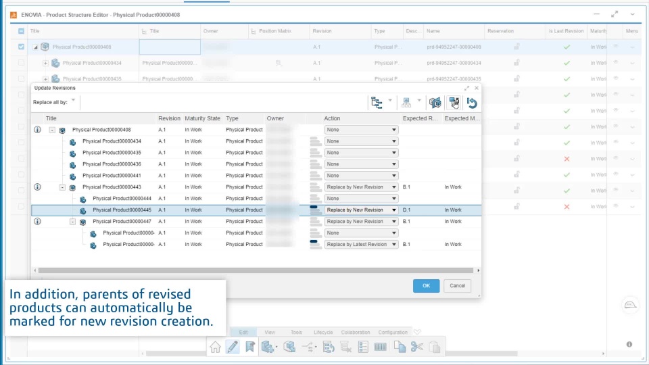Click the reservation lock for Physical Product00000434
The image size is (649, 365).
[516, 62]
